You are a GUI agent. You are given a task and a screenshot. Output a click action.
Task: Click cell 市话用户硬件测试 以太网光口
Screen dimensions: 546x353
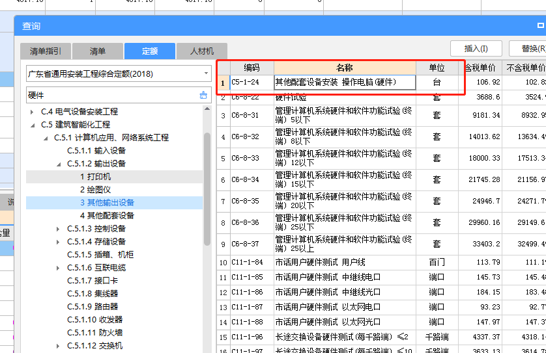tap(345, 322)
